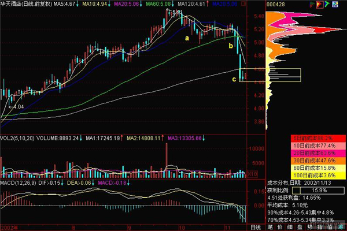The image size is (347, 231).
Task: Click the blue MA20:5.06 label
Action: click(225, 4)
